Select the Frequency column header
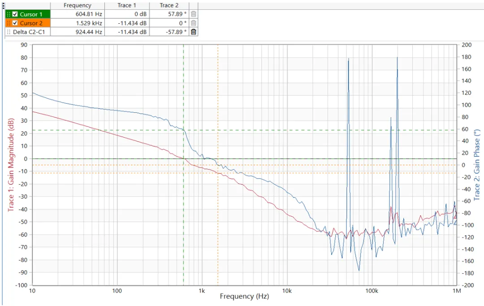Viewport: 484px width, 306px height. point(77,5)
